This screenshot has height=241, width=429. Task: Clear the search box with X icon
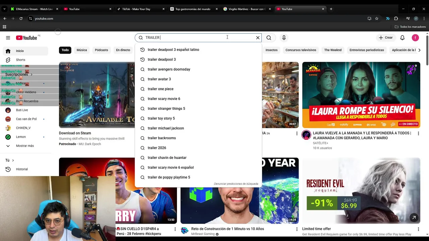pos(258,38)
